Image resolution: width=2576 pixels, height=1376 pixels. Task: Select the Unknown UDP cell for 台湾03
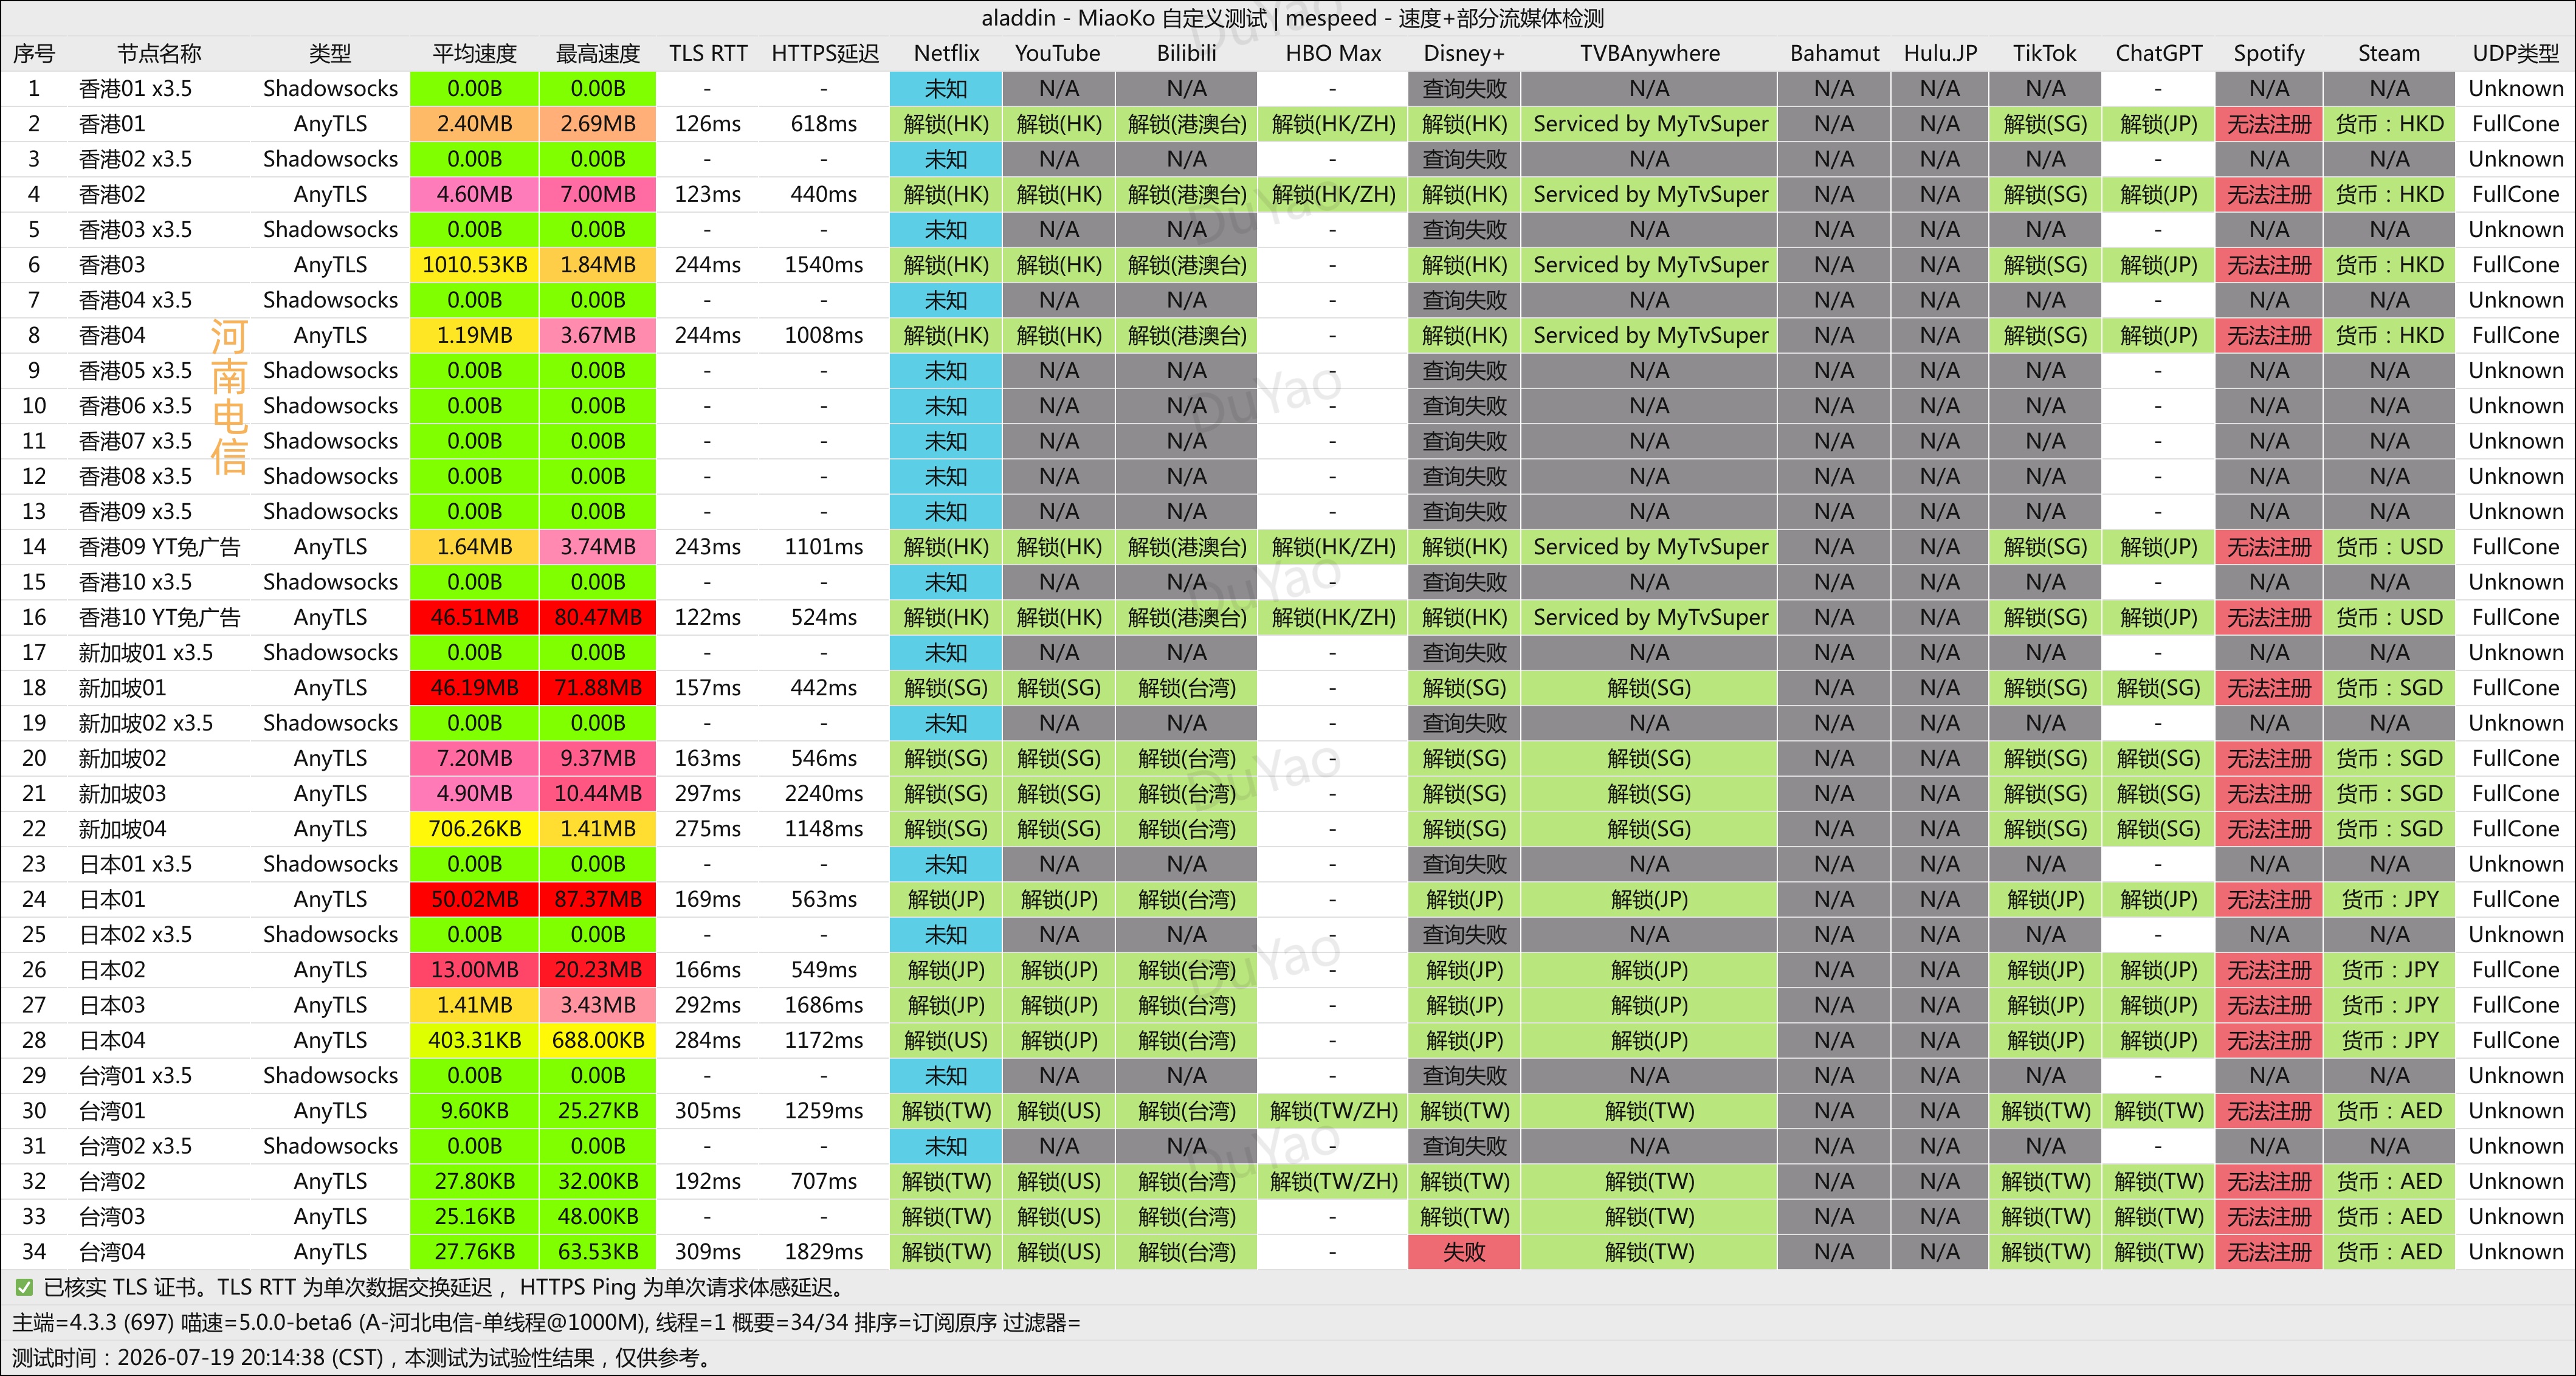pyautogui.click(x=2516, y=1217)
